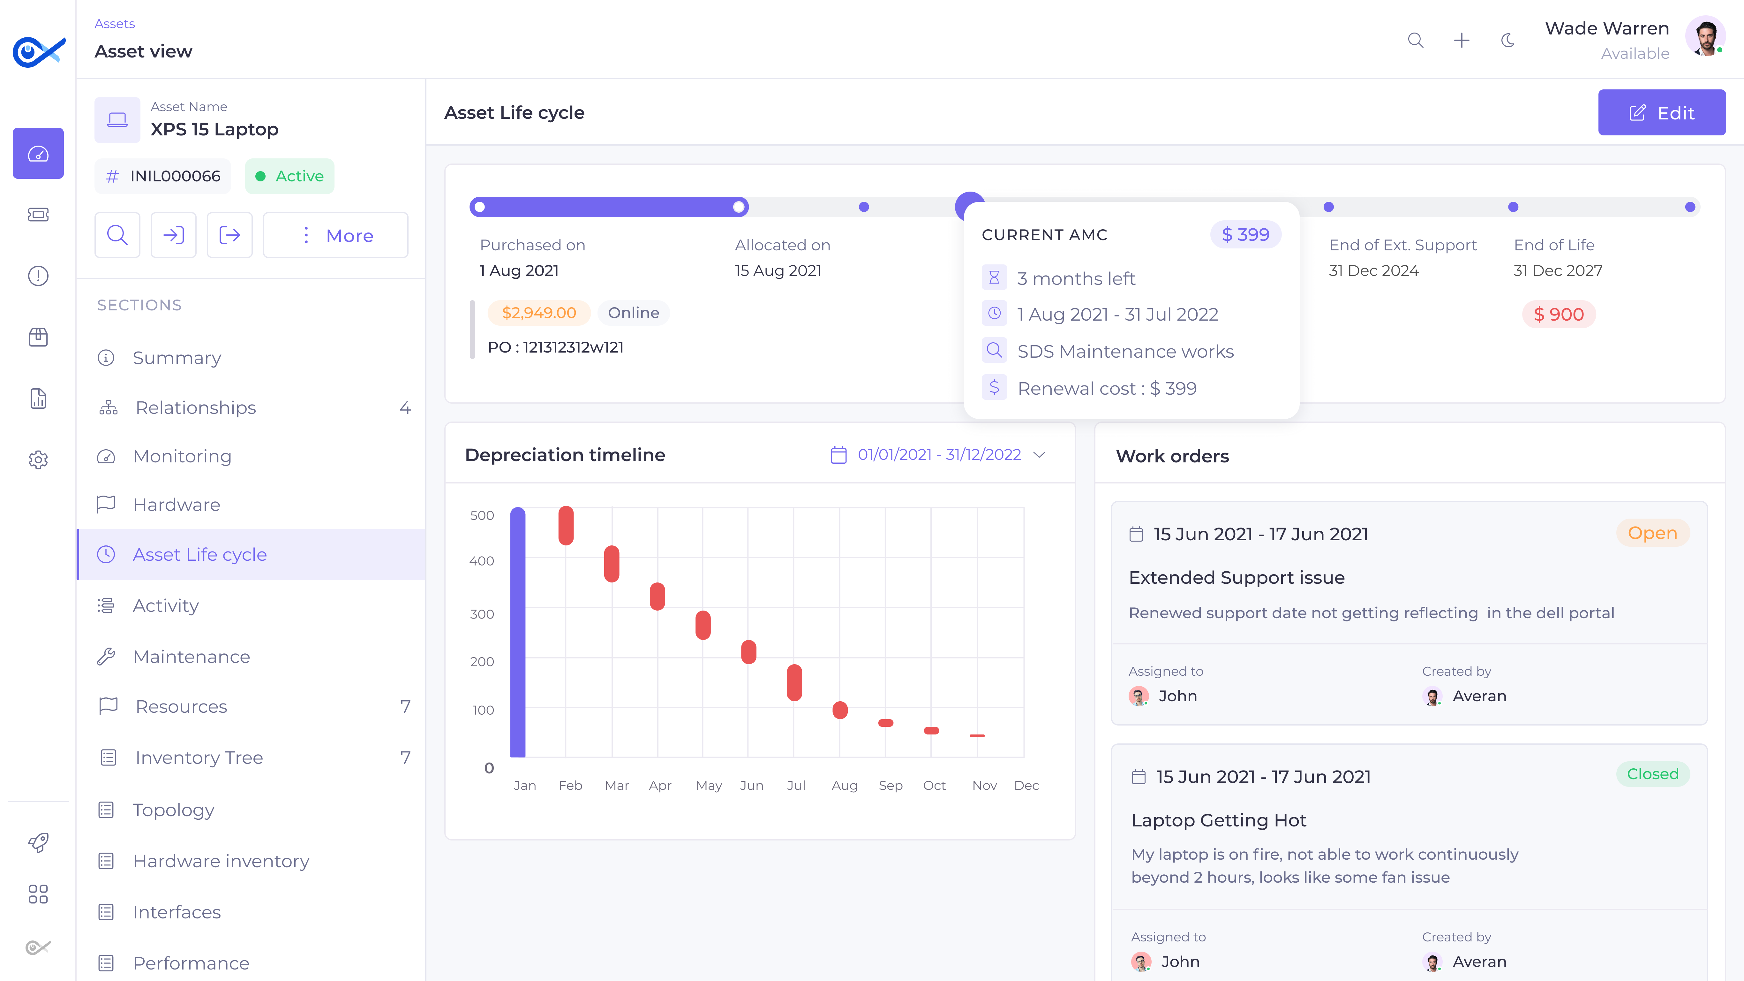Screen dimensions: 1744x981
Task: Open the tickets icon in left sidebar
Action: pyautogui.click(x=38, y=215)
